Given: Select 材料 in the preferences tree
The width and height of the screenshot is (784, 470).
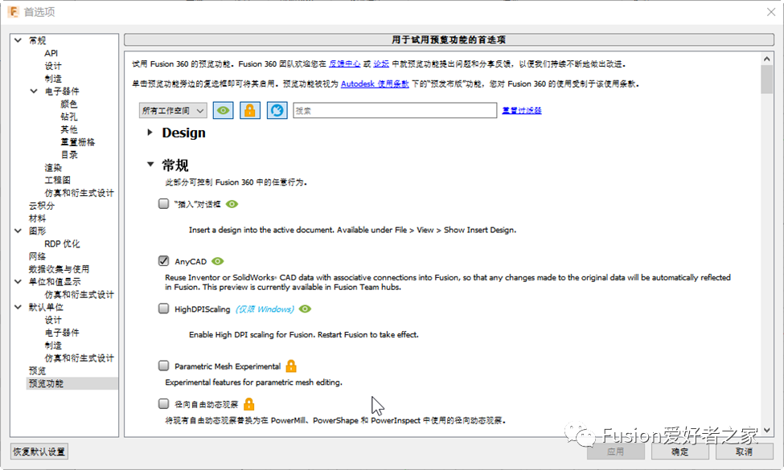Looking at the screenshot, I should click(37, 219).
